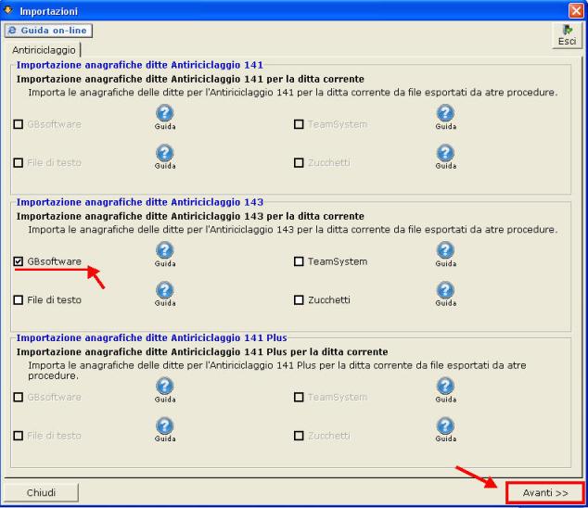Check GBsoftware in Antiriciclaggio 141 section
The width and height of the screenshot is (588, 508).
18,124
